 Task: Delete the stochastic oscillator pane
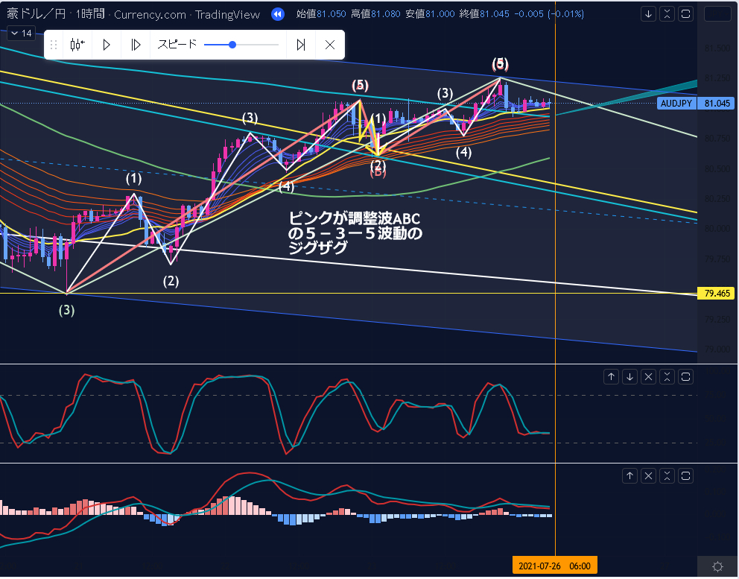[x=649, y=377]
